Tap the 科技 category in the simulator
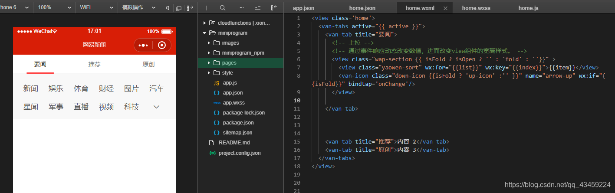 pyautogui.click(x=132, y=107)
